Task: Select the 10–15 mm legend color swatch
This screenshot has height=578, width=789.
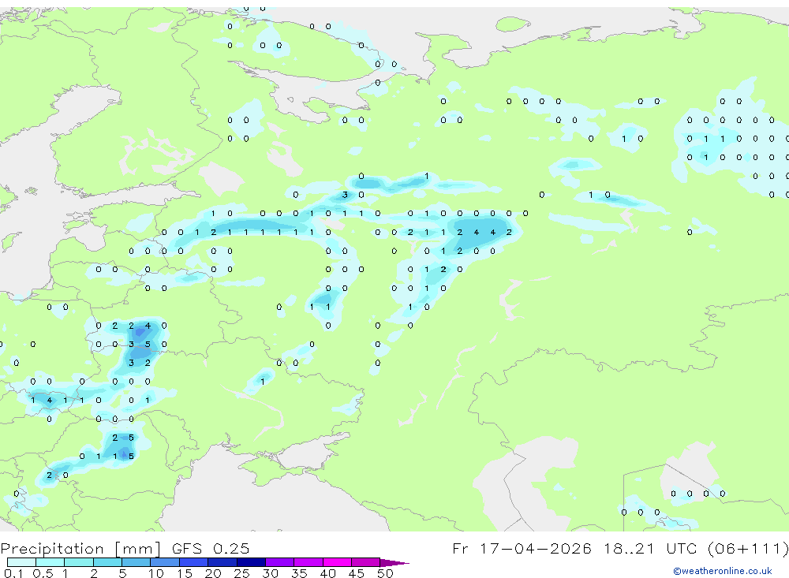Action: click(165, 562)
